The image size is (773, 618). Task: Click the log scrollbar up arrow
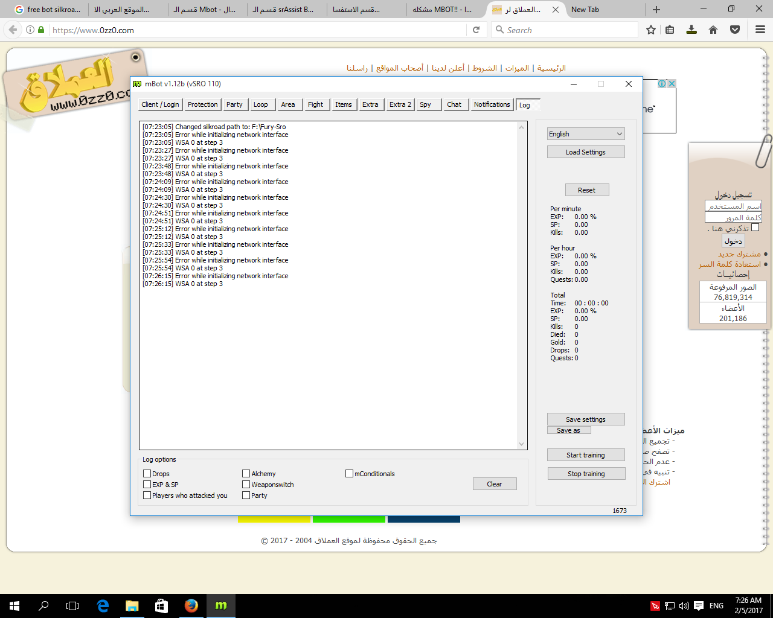[522, 127]
